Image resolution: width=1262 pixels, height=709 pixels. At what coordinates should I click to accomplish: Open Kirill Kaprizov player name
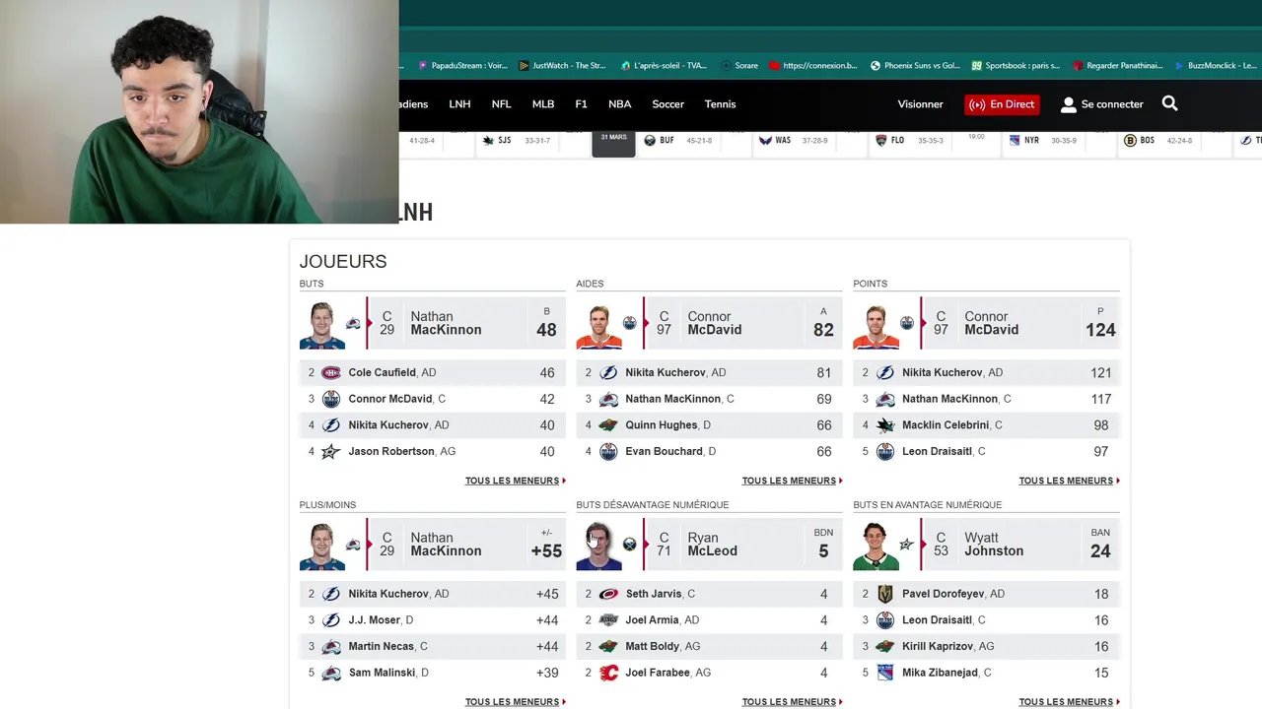tap(939, 647)
